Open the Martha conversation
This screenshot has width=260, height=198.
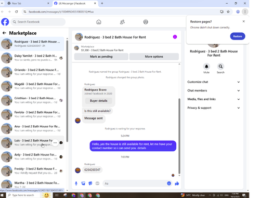[32, 184]
